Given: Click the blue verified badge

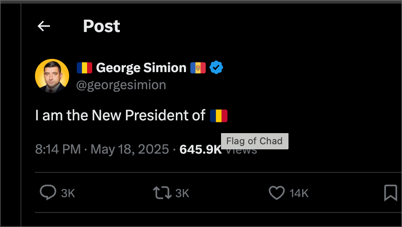Looking at the screenshot, I should [216, 67].
